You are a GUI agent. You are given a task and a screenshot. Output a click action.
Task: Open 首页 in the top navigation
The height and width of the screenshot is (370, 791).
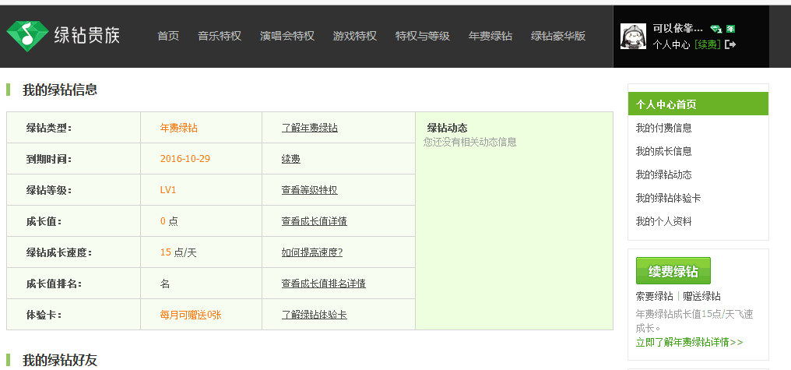(x=168, y=37)
